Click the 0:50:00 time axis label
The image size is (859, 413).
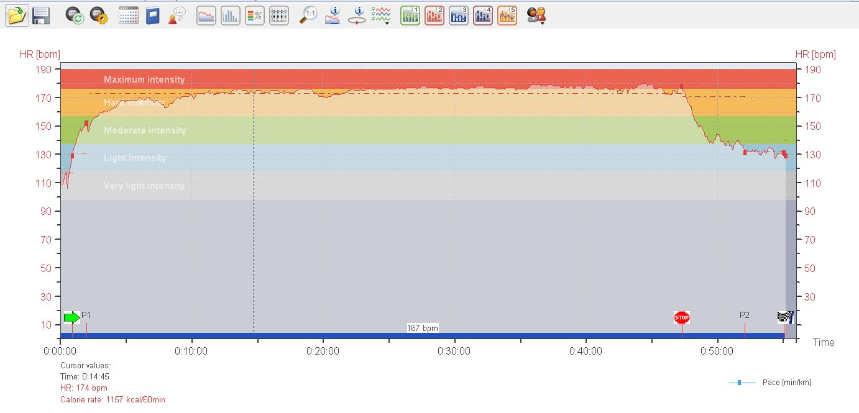[x=717, y=351]
